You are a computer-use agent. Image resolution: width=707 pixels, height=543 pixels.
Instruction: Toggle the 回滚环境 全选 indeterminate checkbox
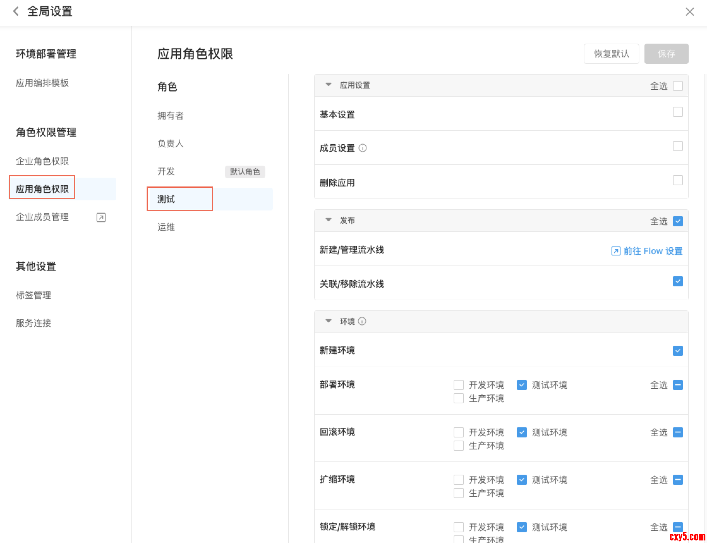pos(677,432)
